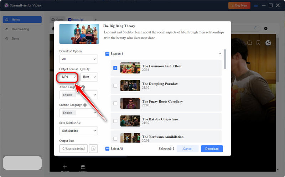Click The Bat Jar Conjecture thumbnail
Image resolution: width=285 pixels, height=177 pixels.
coord(130,121)
